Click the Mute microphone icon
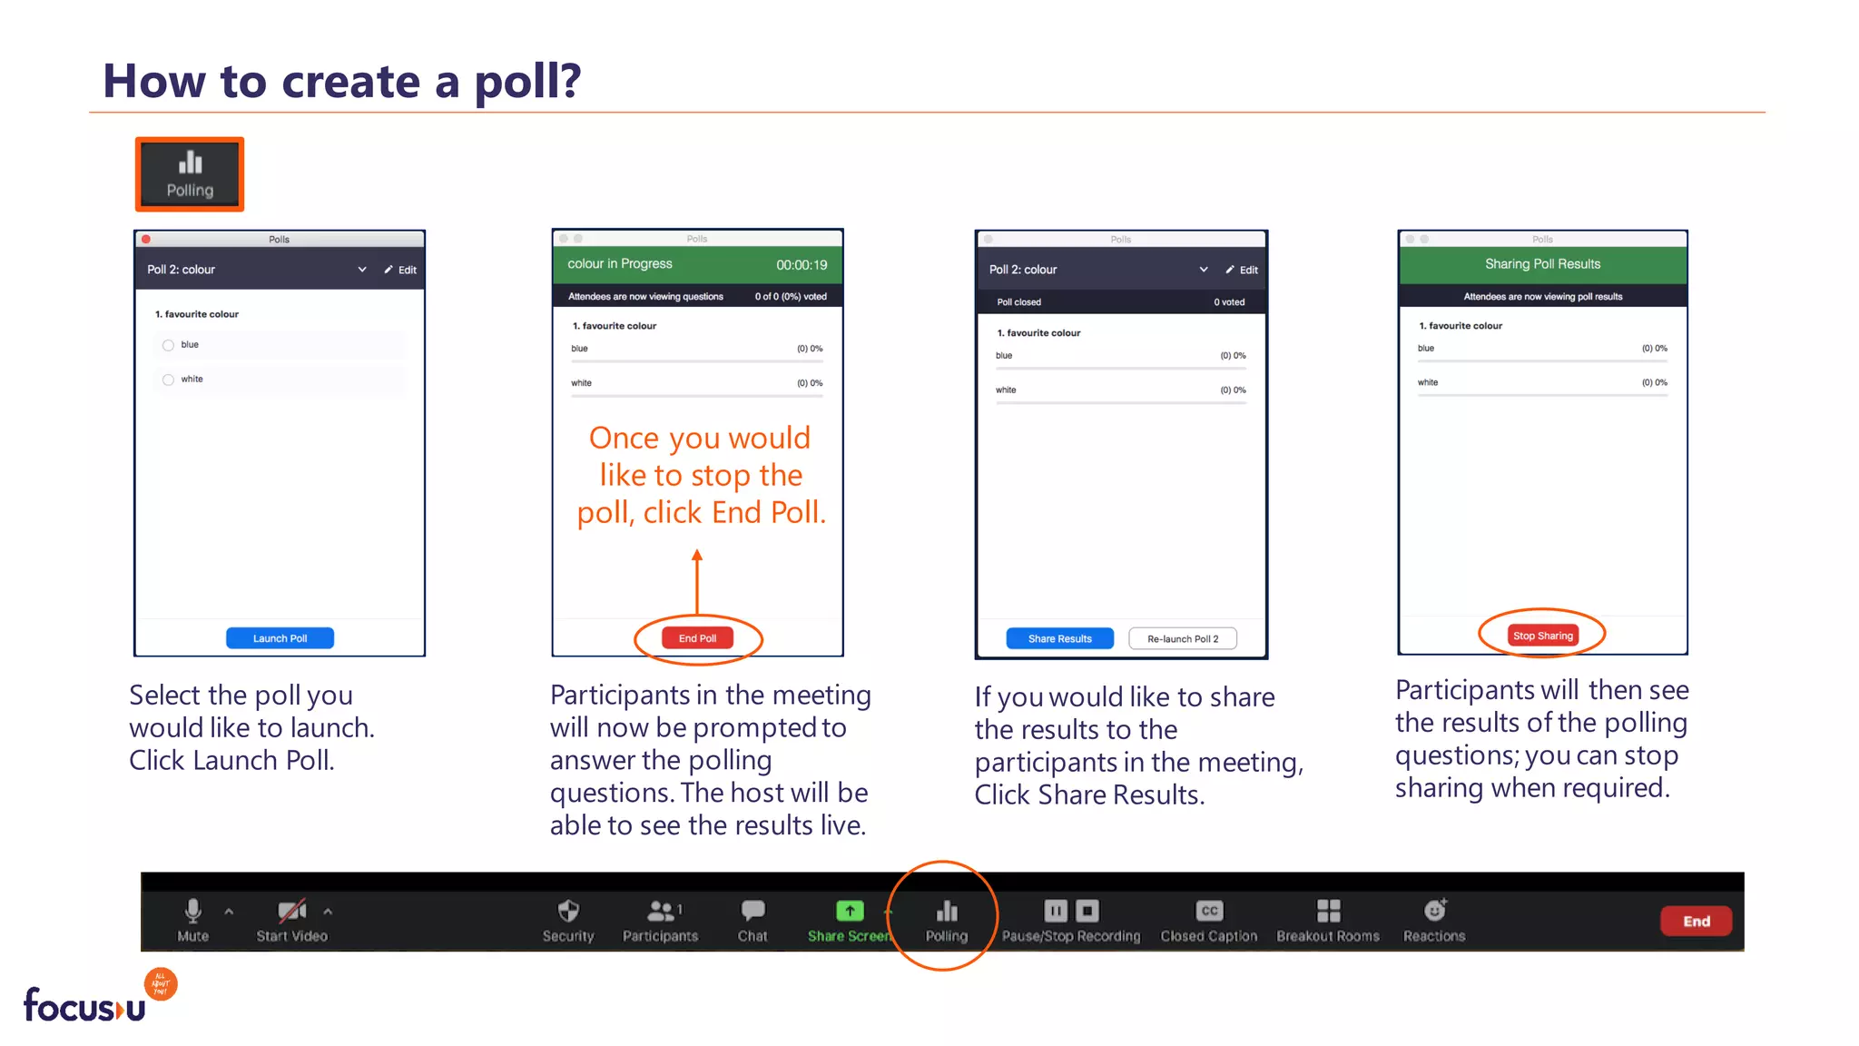 coord(192,911)
